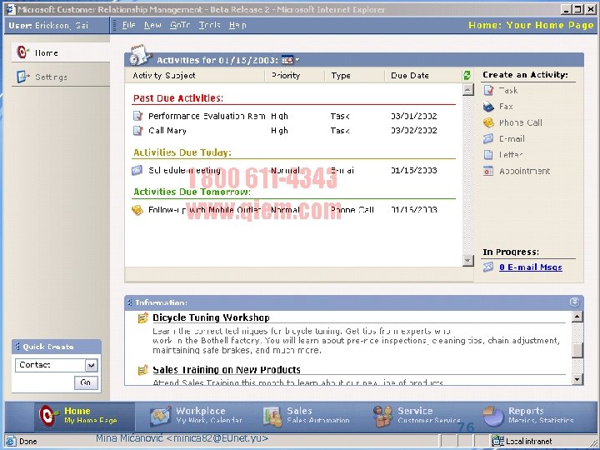Open the File menu
Image resolution: width=600 pixels, height=450 pixels.
[129, 25]
